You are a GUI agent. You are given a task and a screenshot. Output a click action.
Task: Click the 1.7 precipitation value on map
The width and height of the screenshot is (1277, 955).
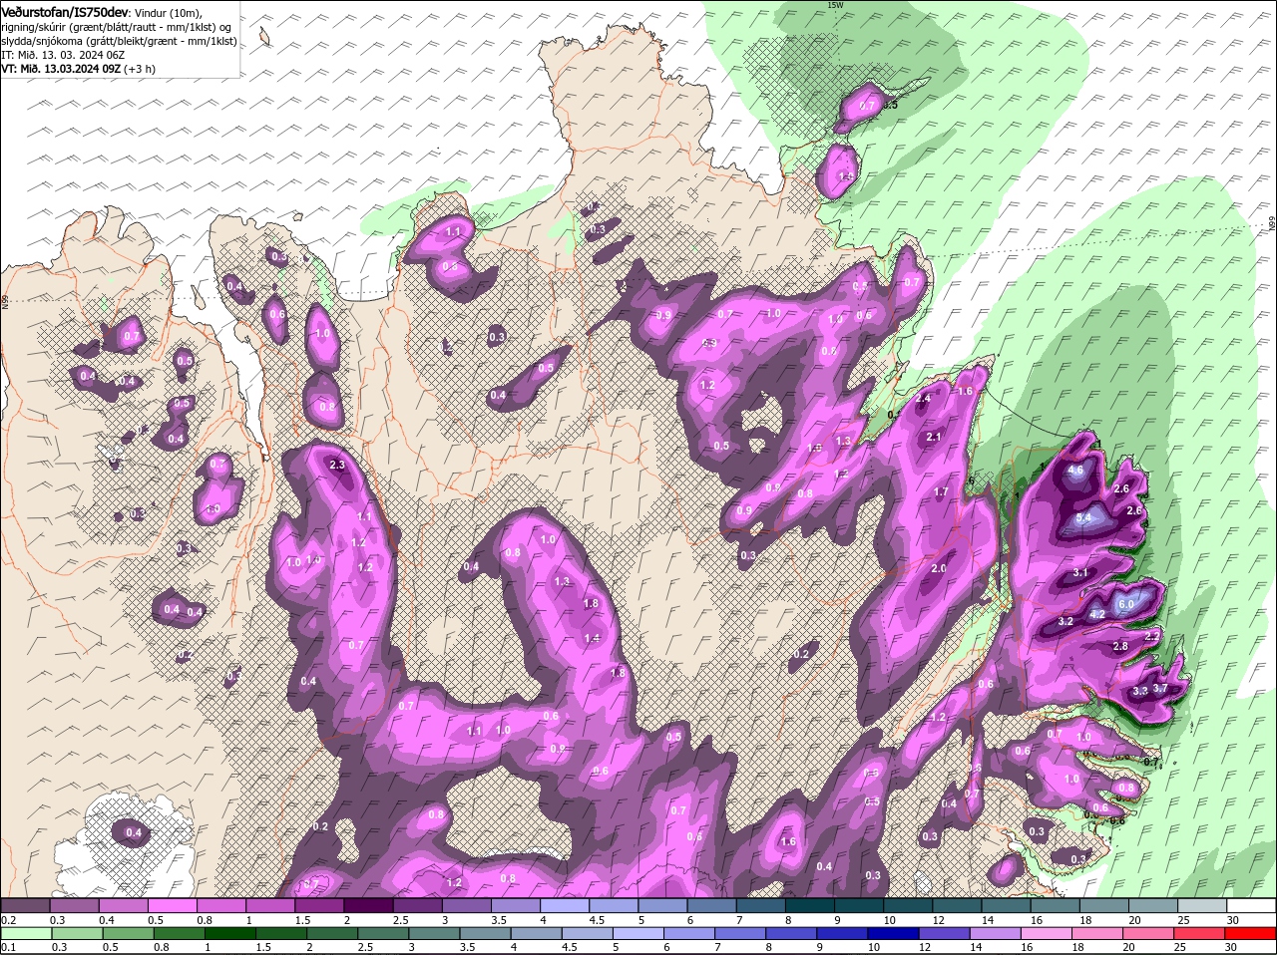pos(941,491)
